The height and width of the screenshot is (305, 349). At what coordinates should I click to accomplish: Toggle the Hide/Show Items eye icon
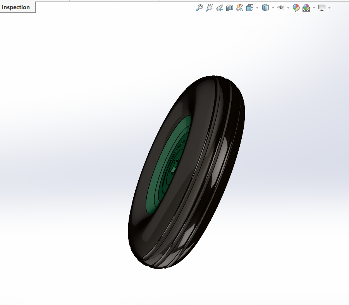click(x=281, y=8)
